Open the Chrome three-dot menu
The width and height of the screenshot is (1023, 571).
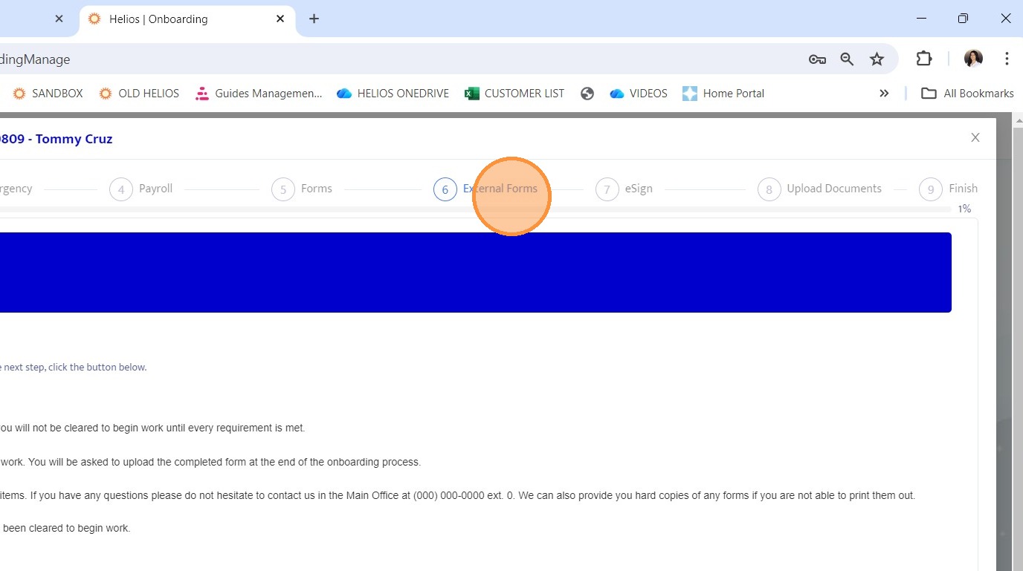(1007, 59)
